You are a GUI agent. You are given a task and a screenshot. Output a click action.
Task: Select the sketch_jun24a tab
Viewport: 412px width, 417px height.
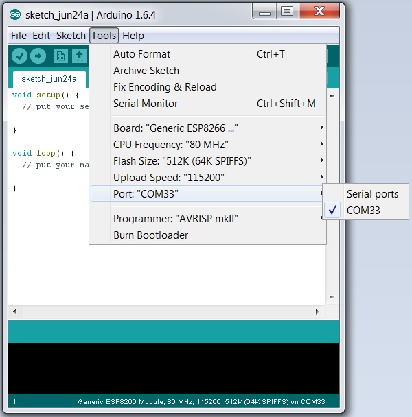(x=49, y=79)
